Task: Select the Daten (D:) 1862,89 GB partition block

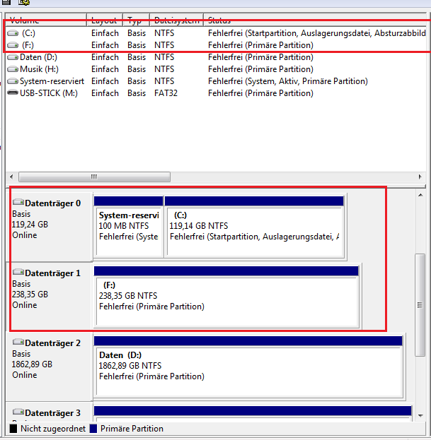Action: 248,367
